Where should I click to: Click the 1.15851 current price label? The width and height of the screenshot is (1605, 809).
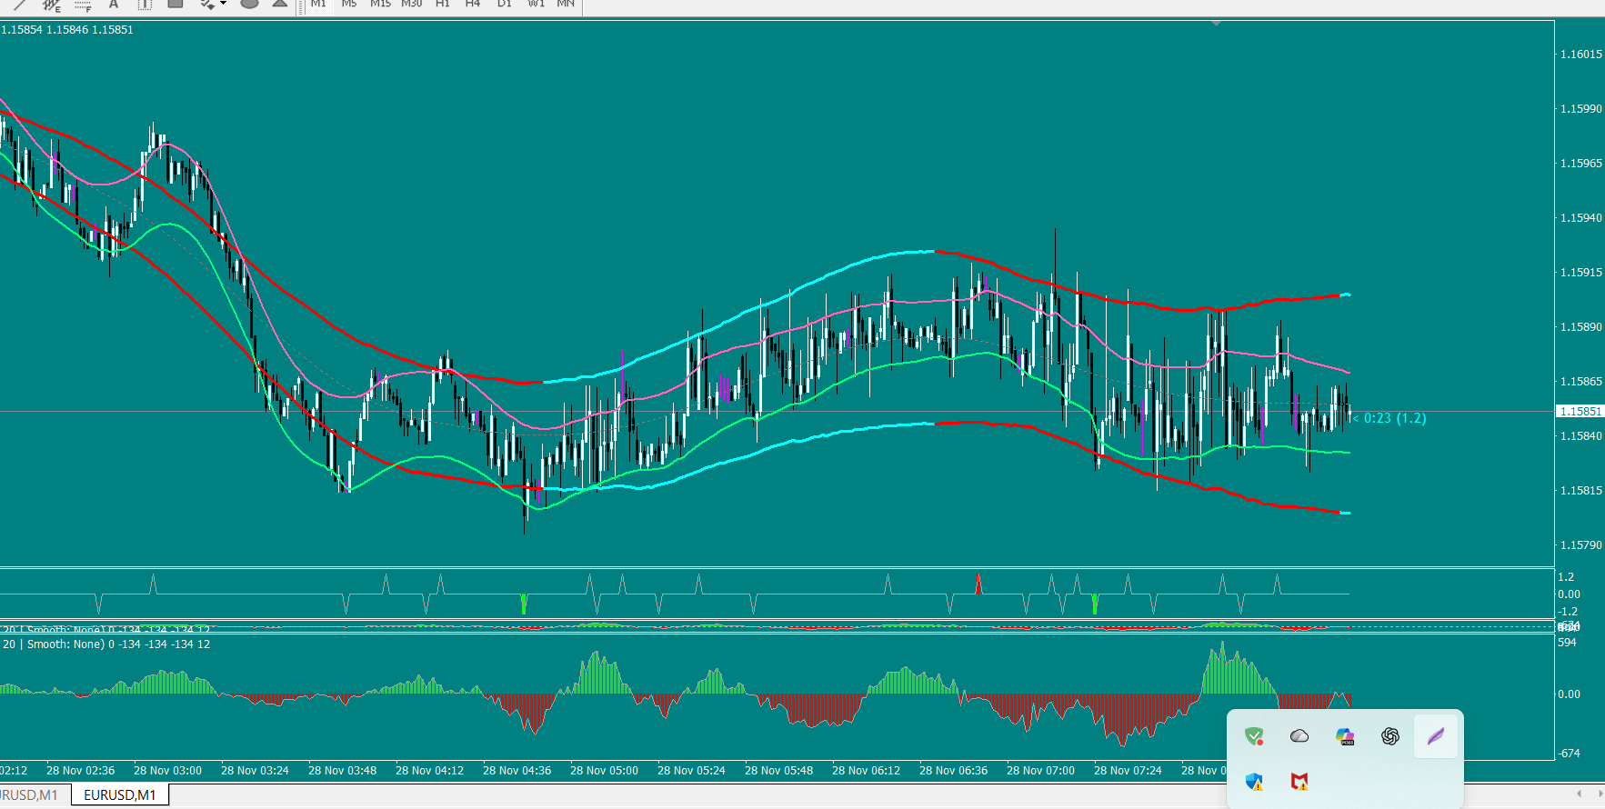pyautogui.click(x=1580, y=412)
